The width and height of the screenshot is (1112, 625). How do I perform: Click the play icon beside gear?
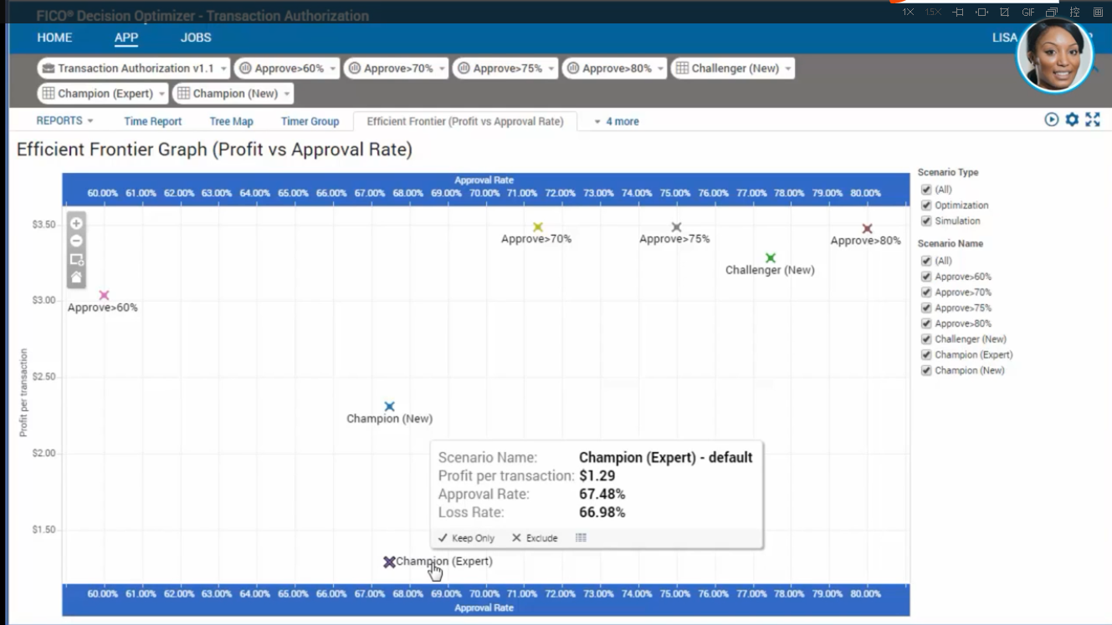1052,119
